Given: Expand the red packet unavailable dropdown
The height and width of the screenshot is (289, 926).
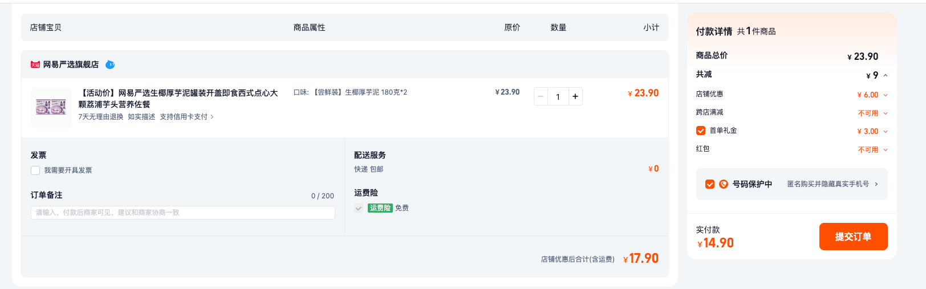Looking at the screenshot, I should (x=886, y=150).
